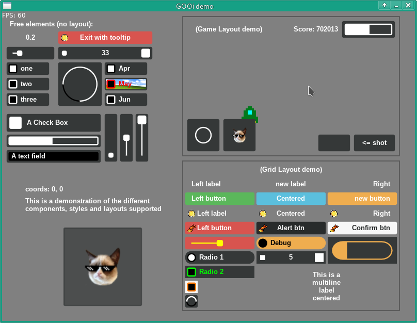
Task: Click the '0.2' value label
Action: pos(30,38)
